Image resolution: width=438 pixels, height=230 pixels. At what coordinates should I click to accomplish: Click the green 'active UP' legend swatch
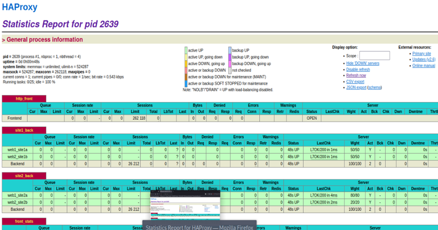click(x=186, y=50)
